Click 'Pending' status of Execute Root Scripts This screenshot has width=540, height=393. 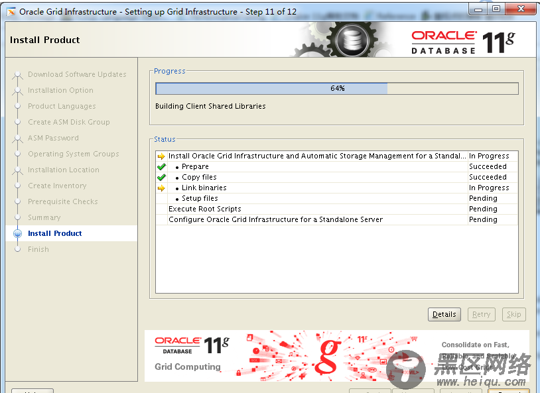click(x=483, y=209)
